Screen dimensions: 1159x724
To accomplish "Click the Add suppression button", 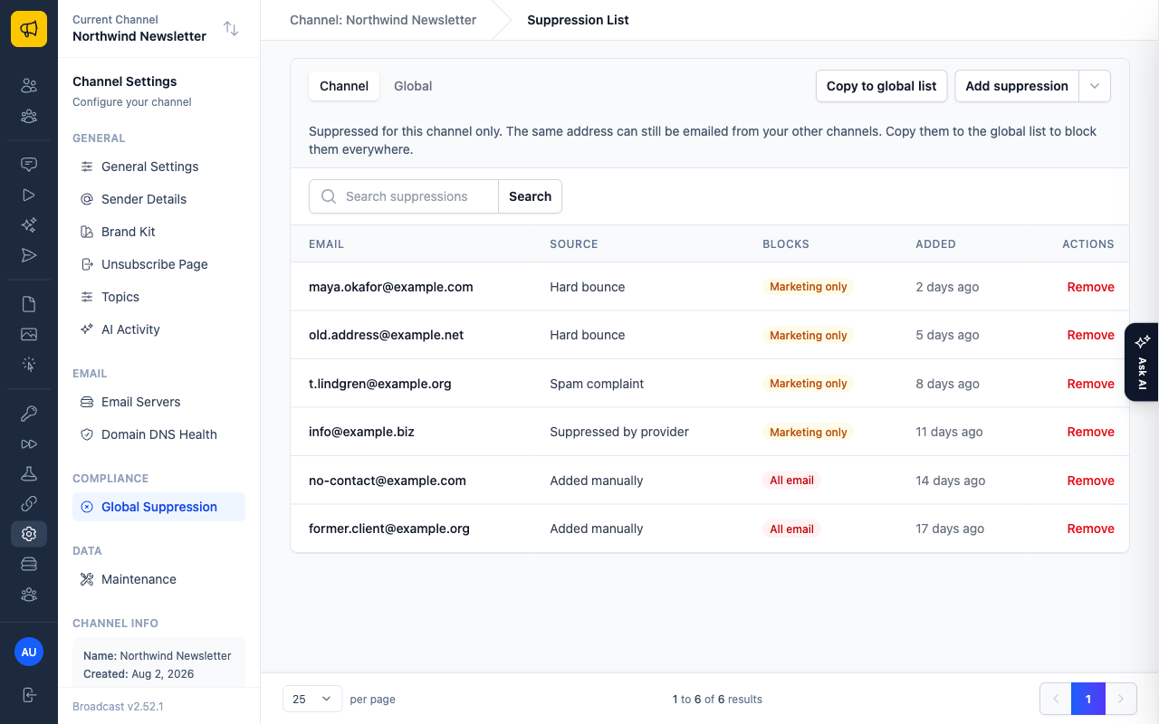I will click(1017, 86).
